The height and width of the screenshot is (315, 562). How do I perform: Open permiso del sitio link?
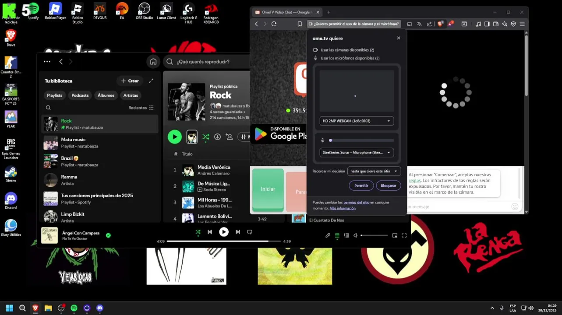[x=356, y=203]
